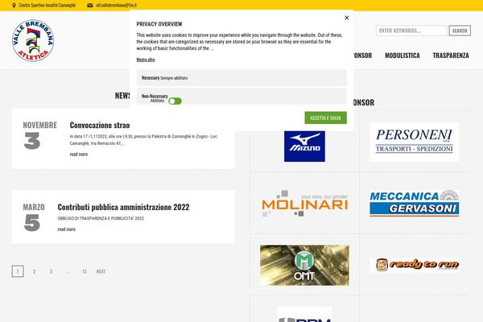Go to pagination page 3
483x322 pixels.
point(51,271)
